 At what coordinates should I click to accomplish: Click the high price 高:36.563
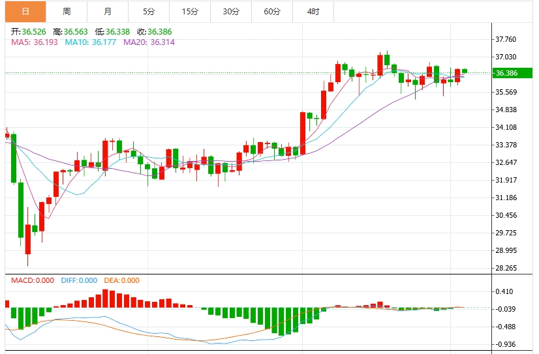[70, 32]
